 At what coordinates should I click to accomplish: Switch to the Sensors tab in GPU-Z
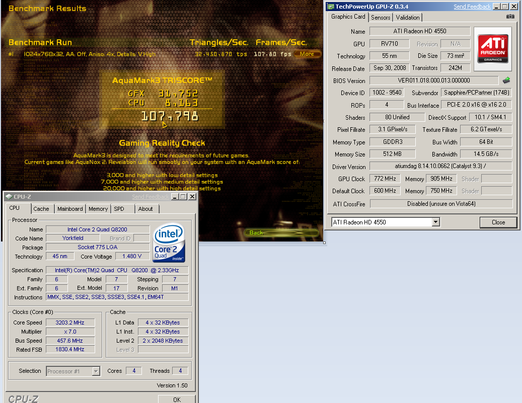(x=381, y=18)
